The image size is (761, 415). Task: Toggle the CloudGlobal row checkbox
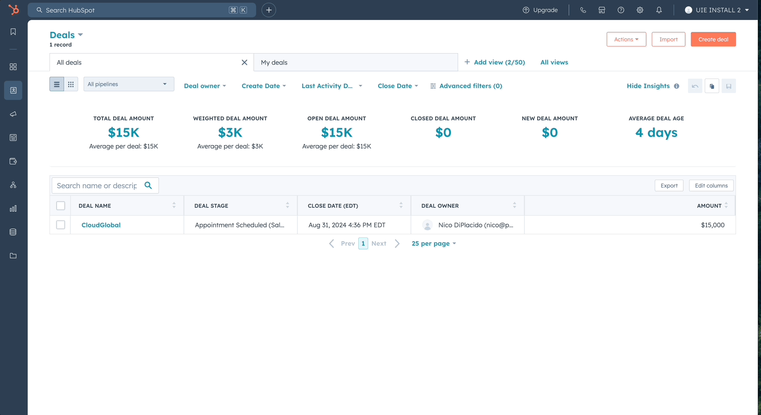coord(60,225)
